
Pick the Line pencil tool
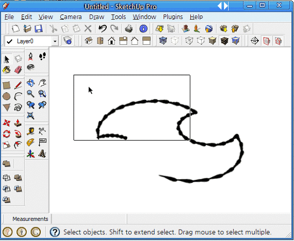coord(18,85)
